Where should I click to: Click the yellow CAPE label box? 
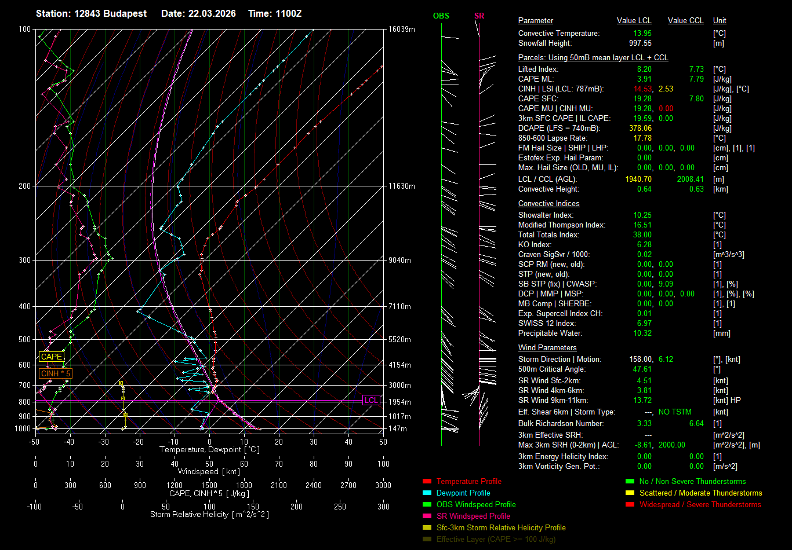tap(51, 357)
